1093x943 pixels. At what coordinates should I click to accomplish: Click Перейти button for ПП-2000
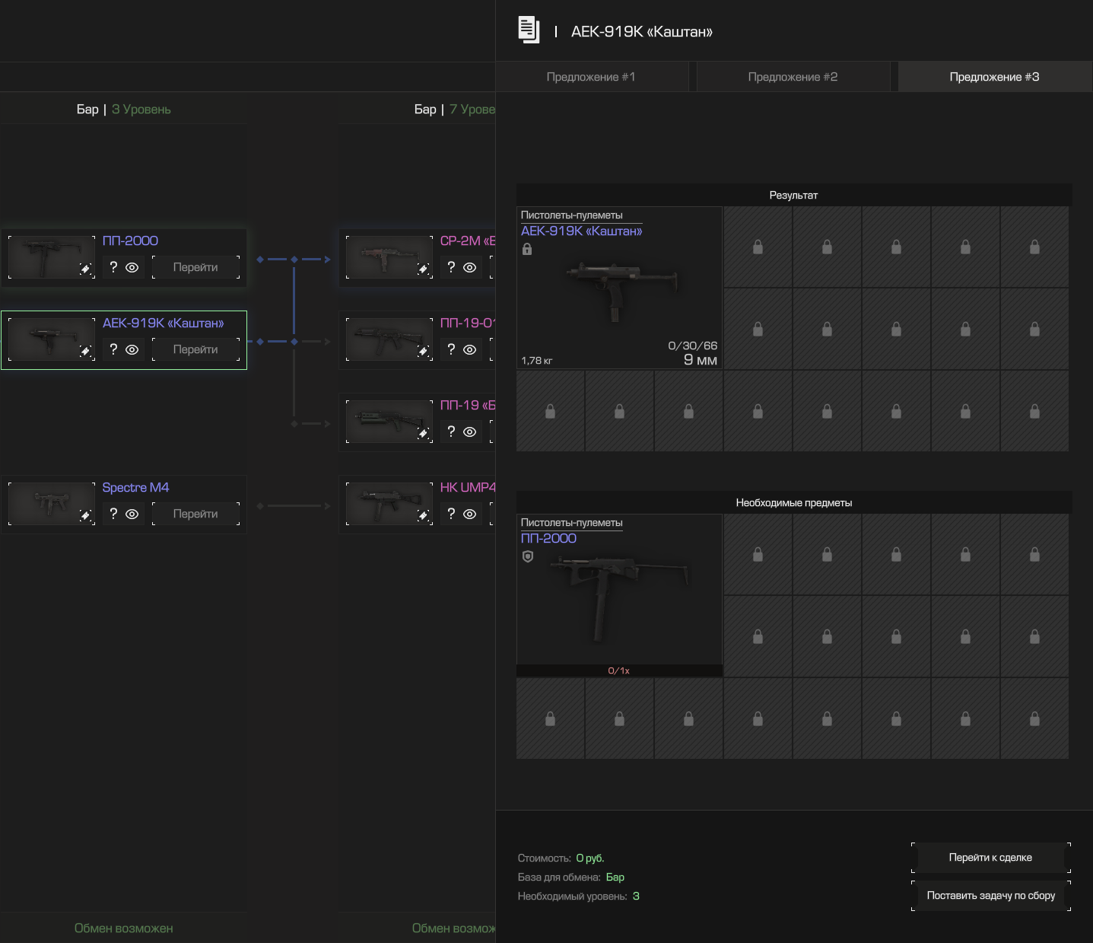pyautogui.click(x=195, y=267)
